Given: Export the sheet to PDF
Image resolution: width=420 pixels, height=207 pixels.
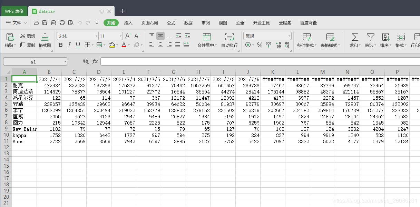Looking at the screenshot, I should click(x=53, y=23).
